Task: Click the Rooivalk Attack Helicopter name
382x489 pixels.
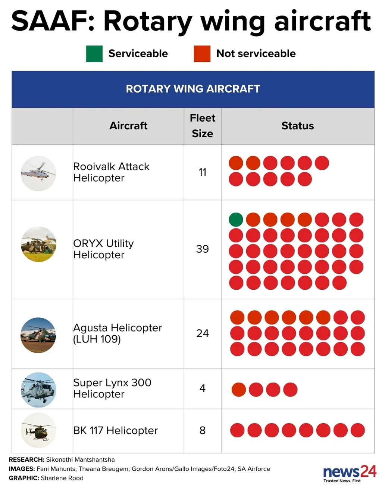Action: 111,172
